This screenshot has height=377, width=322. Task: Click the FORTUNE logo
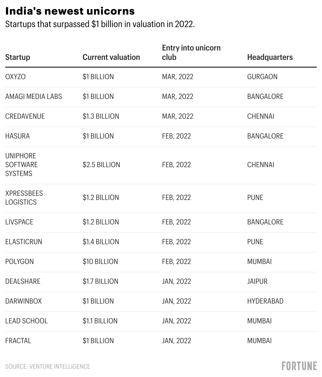(299, 366)
